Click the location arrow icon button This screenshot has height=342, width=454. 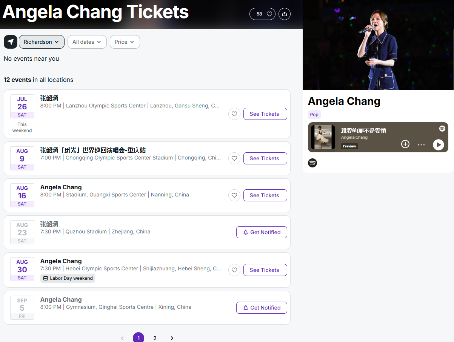11,42
